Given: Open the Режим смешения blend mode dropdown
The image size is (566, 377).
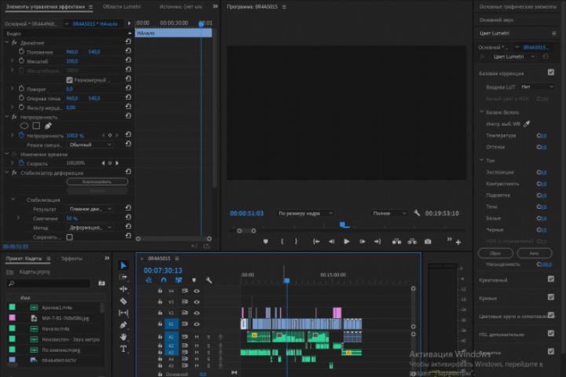Looking at the screenshot, I should click(x=90, y=145).
